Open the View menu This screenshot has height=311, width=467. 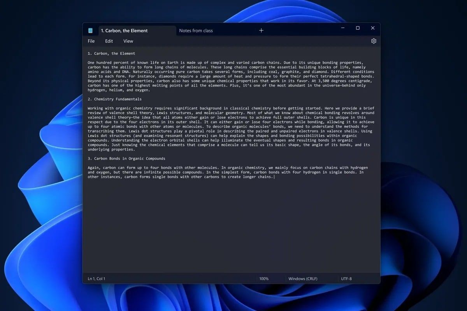click(128, 41)
